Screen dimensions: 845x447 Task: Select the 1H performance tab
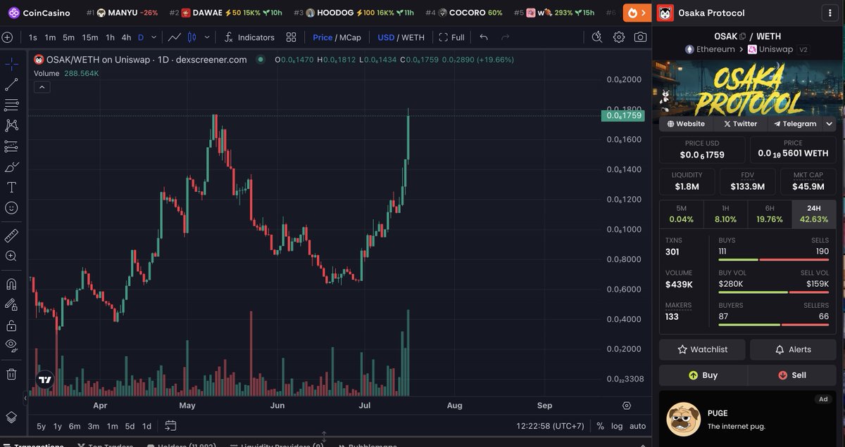(x=725, y=214)
